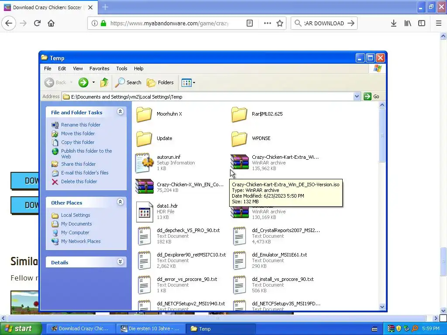The height and width of the screenshot is (335, 447).
Task: Open the Moorhuhn X folder
Action: (144, 114)
